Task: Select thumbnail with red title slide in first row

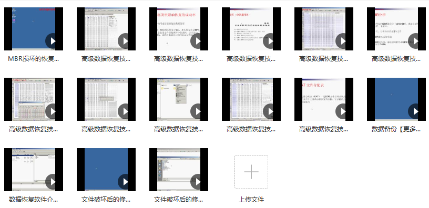Action: tap(179, 29)
